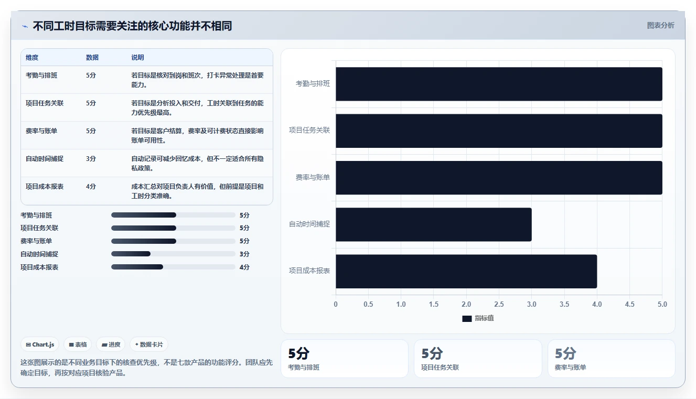Click the 自动时间捕捉 bar in the chart
Viewport: 696px width, 399px height.
[434, 224]
